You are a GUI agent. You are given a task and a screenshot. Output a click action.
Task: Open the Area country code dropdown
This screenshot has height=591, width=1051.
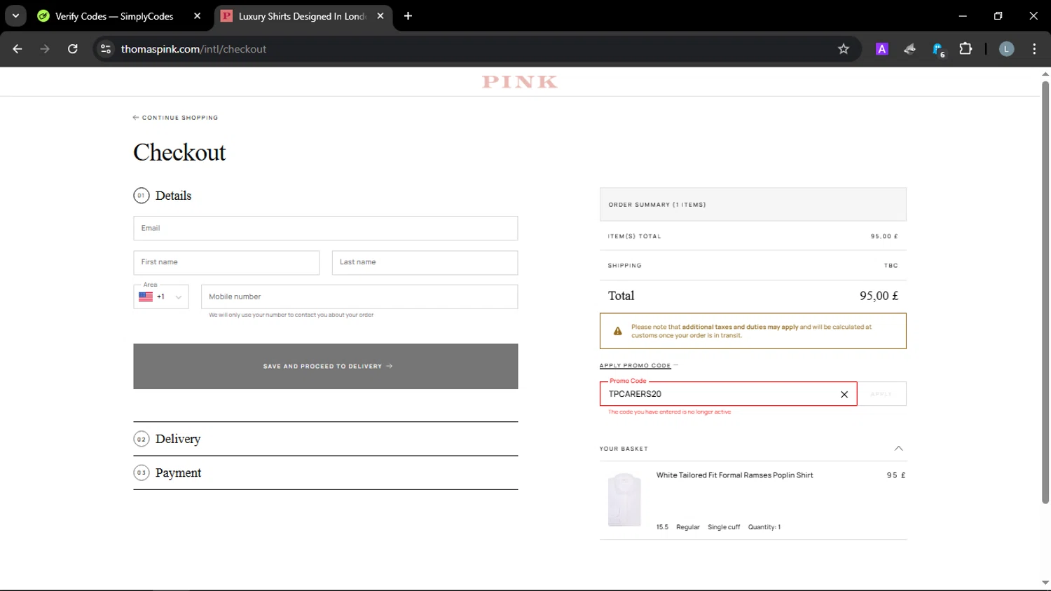pyautogui.click(x=161, y=297)
